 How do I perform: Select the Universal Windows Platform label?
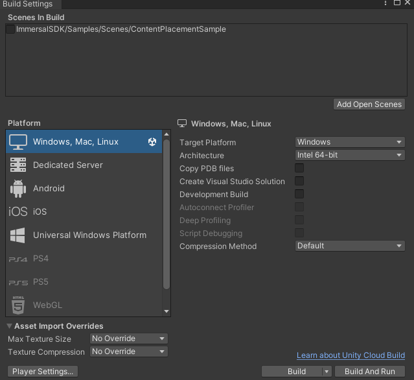[x=89, y=235]
